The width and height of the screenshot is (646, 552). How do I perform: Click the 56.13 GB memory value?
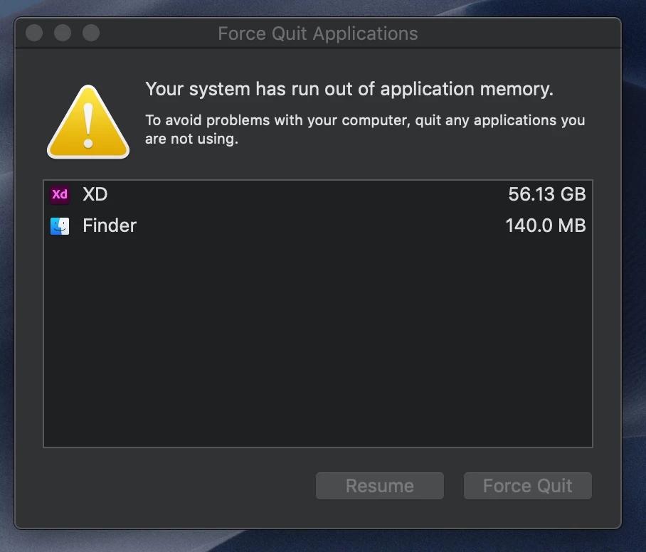(x=546, y=194)
